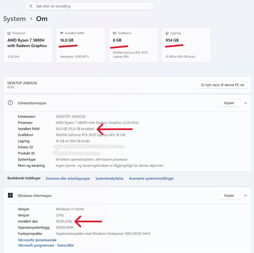Click the Installert den date 10.09.2026

click(64, 222)
